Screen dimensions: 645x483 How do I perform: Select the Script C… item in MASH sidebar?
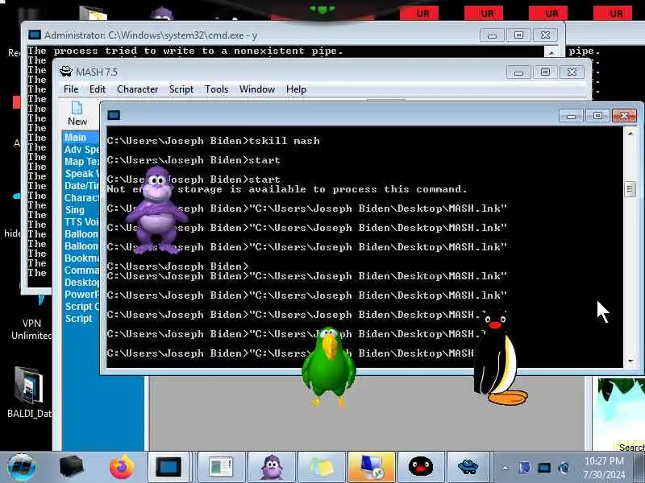tap(81, 307)
